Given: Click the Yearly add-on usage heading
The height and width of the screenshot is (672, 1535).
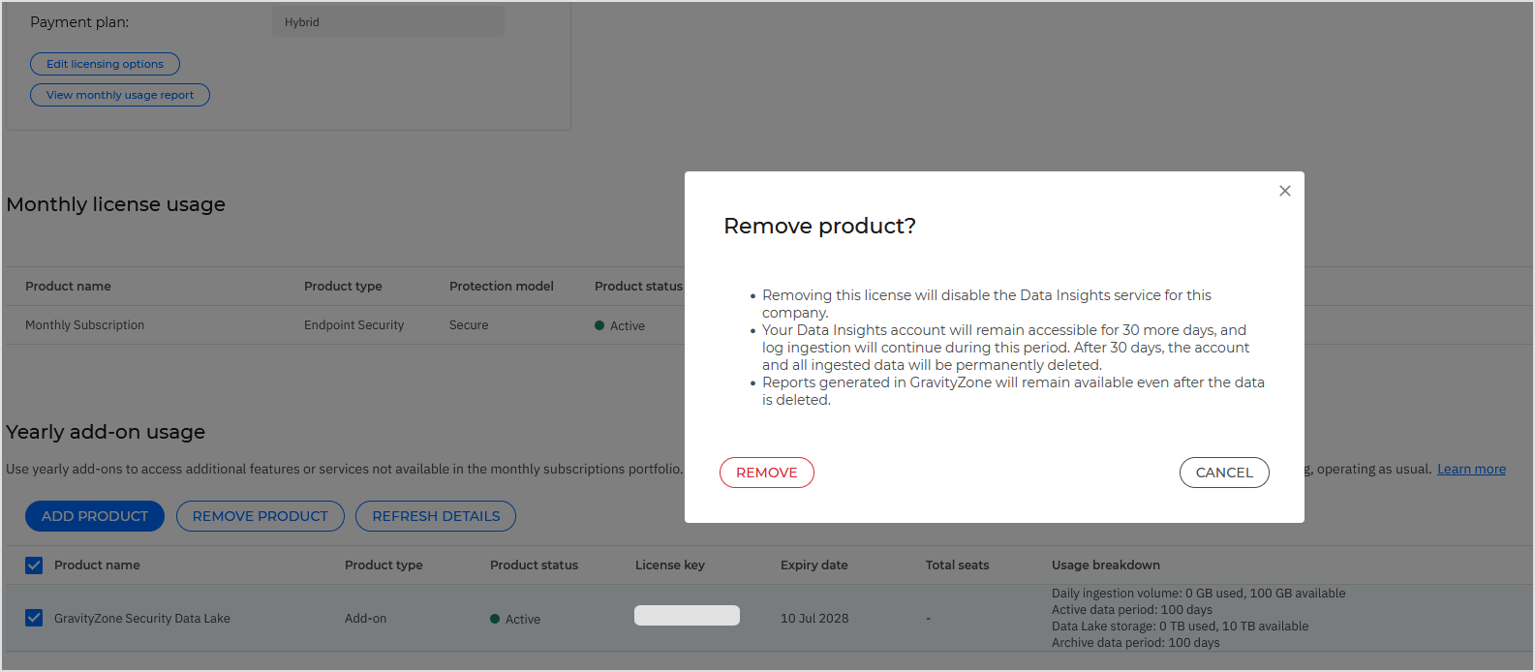Looking at the screenshot, I should [x=106, y=432].
